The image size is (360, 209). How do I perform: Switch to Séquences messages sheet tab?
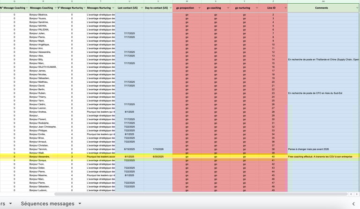pyautogui.click(x=47, y=203)
